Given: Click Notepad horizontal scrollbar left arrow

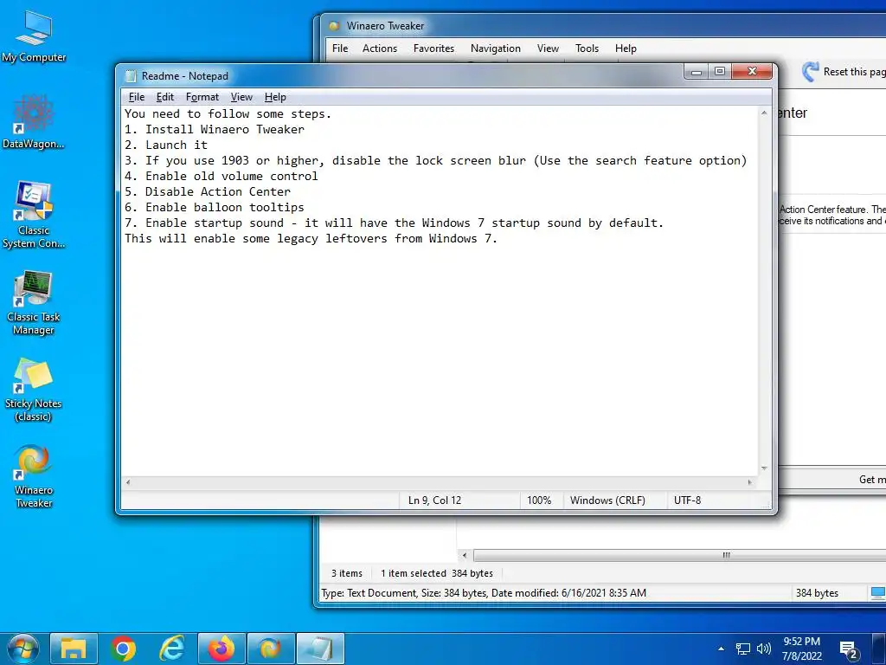Looking at the screenshot, I should (128, 482).
